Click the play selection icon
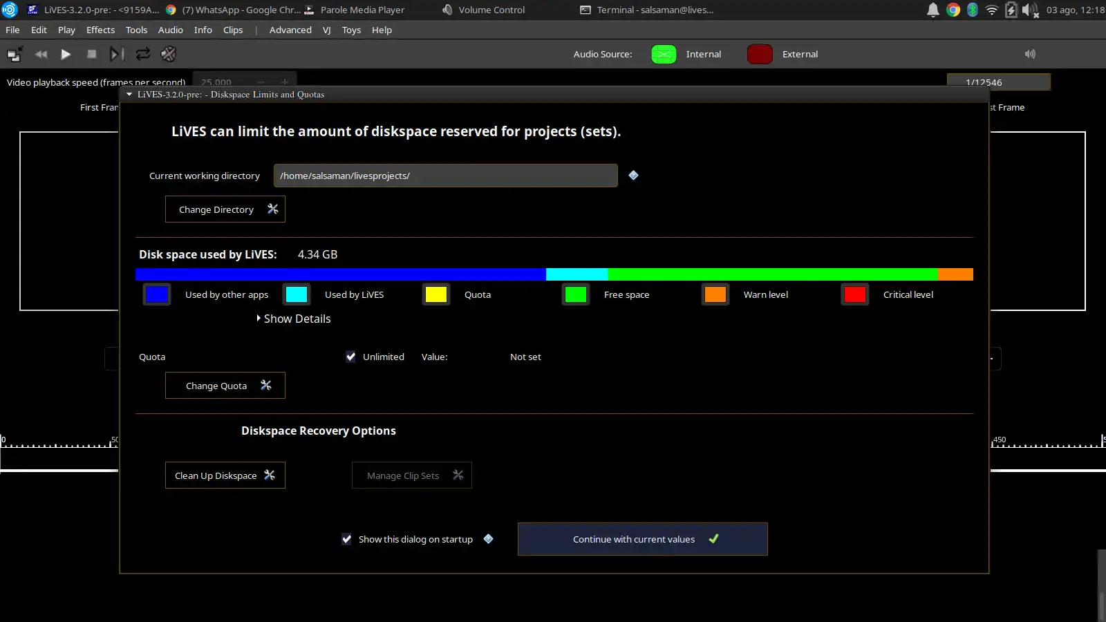Image resolution: width=1106 pixels, height=622 pixels. tap(117, 54)
